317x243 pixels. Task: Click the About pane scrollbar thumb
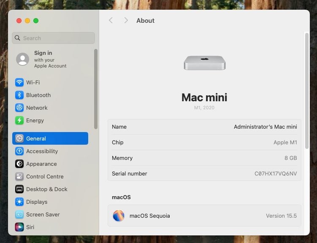click(307, 91)
